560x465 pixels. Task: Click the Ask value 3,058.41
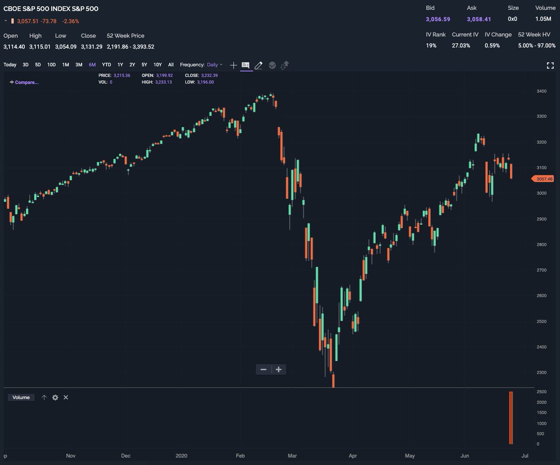coord(479,19)
